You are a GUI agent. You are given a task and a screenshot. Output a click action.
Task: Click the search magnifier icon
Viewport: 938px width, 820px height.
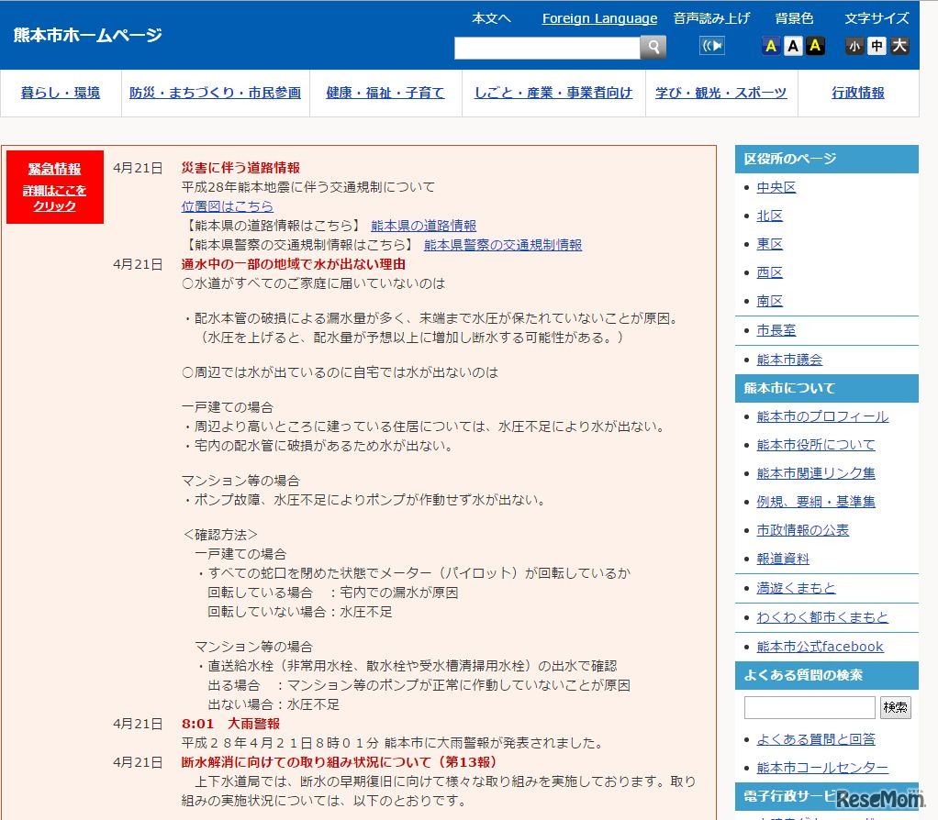point(653,47)
